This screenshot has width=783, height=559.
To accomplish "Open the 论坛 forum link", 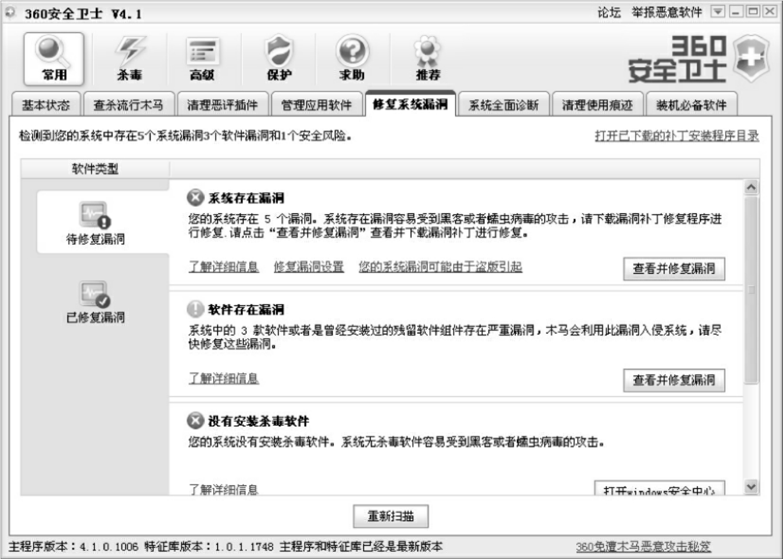I will pos(609,12).
